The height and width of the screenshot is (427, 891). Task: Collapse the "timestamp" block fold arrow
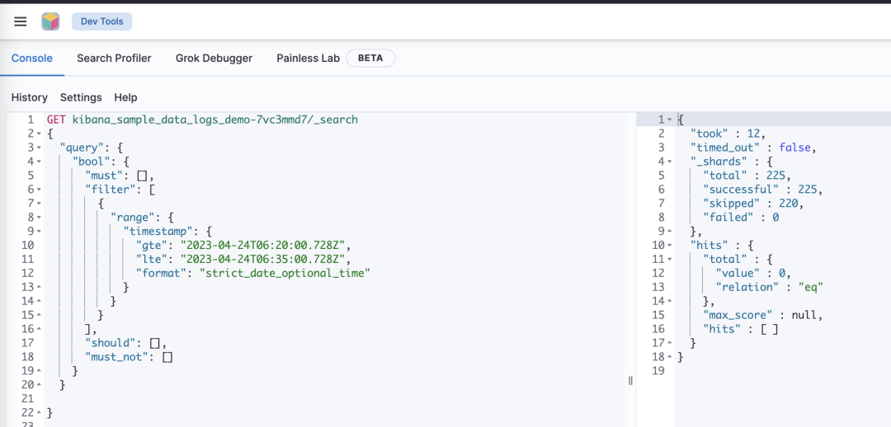(39, 232)
